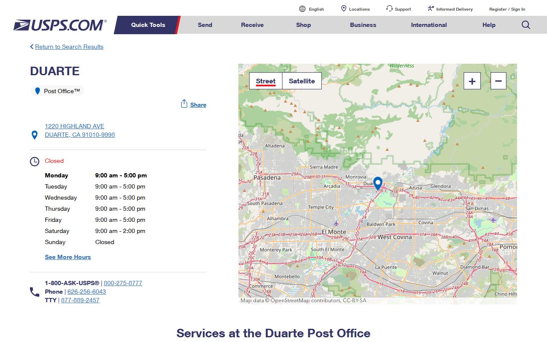Screen dimensions: 547x342
Task: Open the Help menu
Action: pyautogui.click(x=489, y=25)
